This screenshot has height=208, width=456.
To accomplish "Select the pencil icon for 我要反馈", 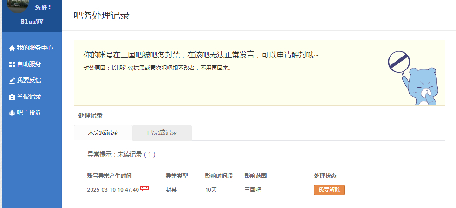I will [12, 81].
